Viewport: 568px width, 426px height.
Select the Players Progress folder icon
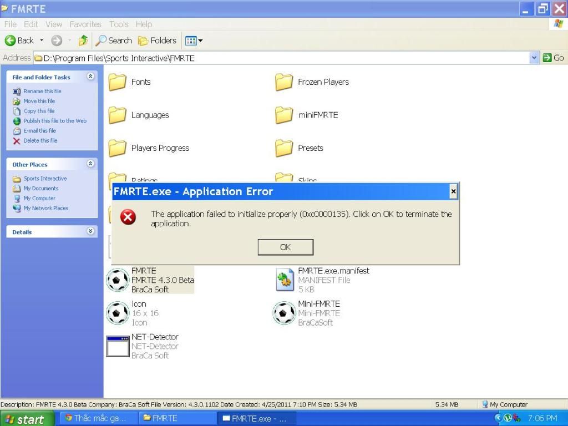click(118, 148)
